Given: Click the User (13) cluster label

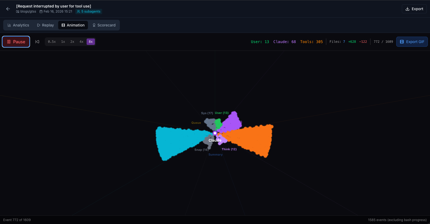Looking at the screenshot, I should pos(222,113).
